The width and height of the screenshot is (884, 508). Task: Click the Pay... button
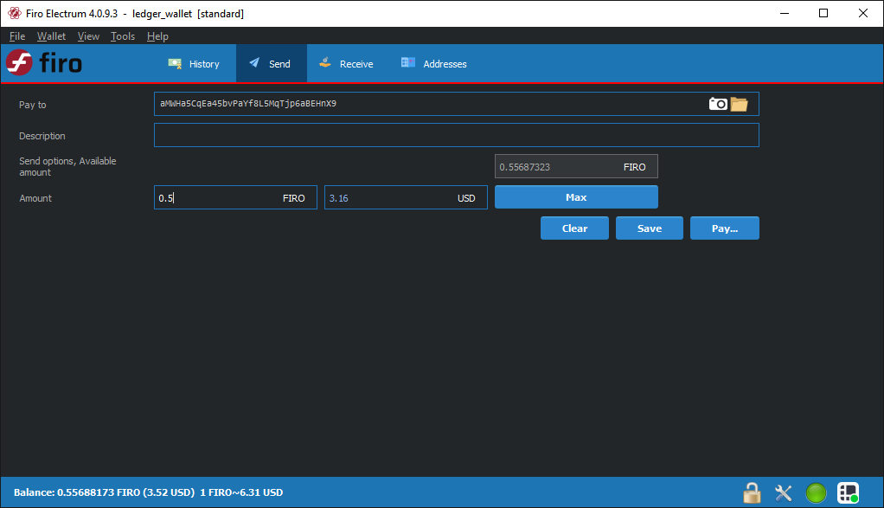coord(725,228)
